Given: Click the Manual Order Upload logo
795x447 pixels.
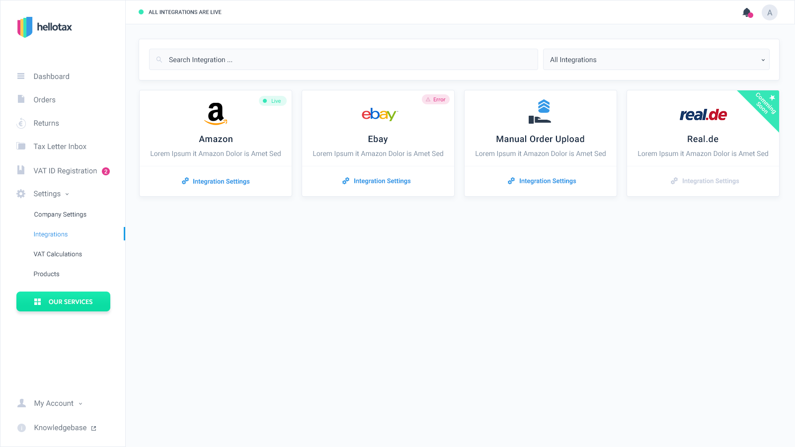Looking at the screenshot, I should 540,112.
